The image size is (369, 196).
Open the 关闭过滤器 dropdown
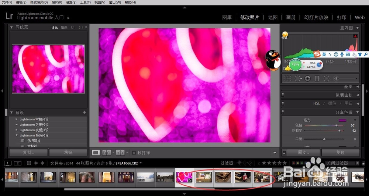pos(342,163)
